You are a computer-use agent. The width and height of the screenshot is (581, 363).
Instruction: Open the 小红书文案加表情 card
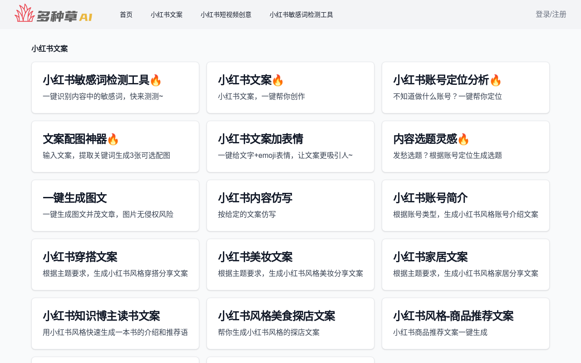(x=290, y=147)
